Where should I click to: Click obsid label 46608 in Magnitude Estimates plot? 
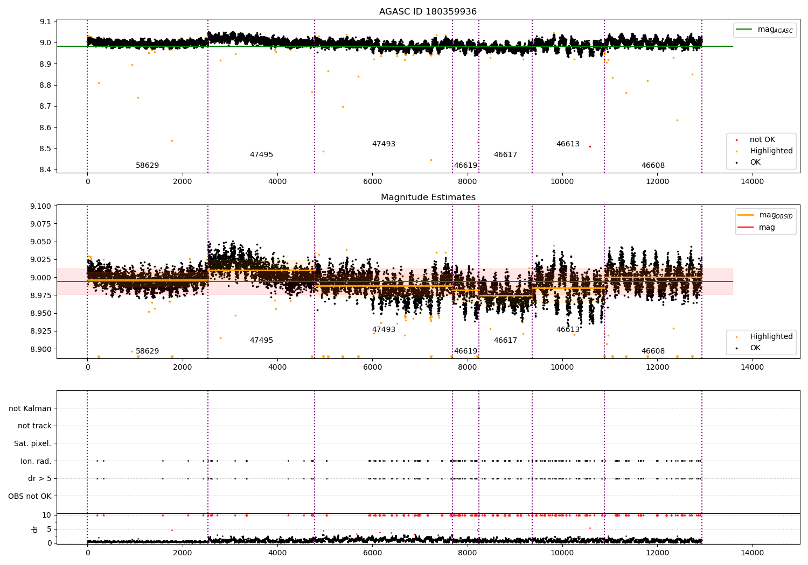pos(653,351)
